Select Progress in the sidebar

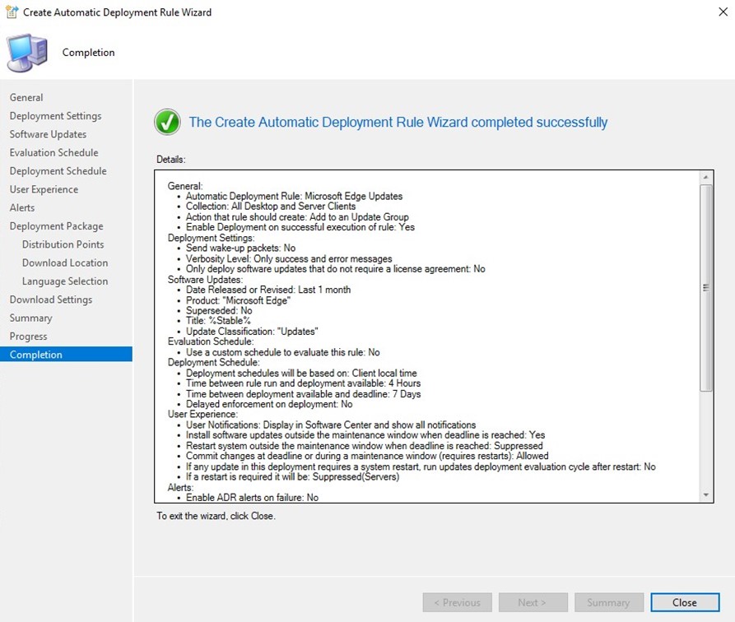pos(28,336)
